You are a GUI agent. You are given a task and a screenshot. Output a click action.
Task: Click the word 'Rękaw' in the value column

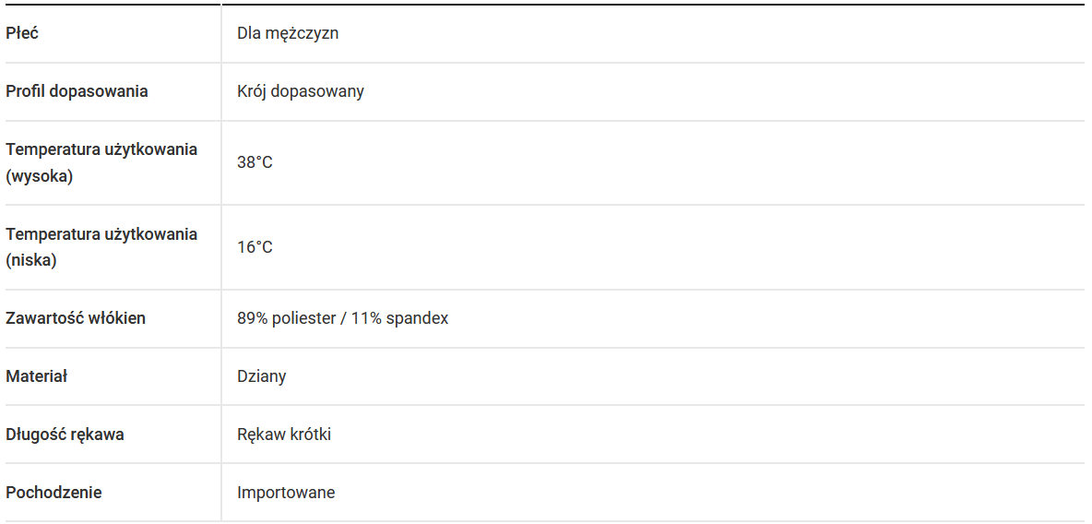point(261,435)
